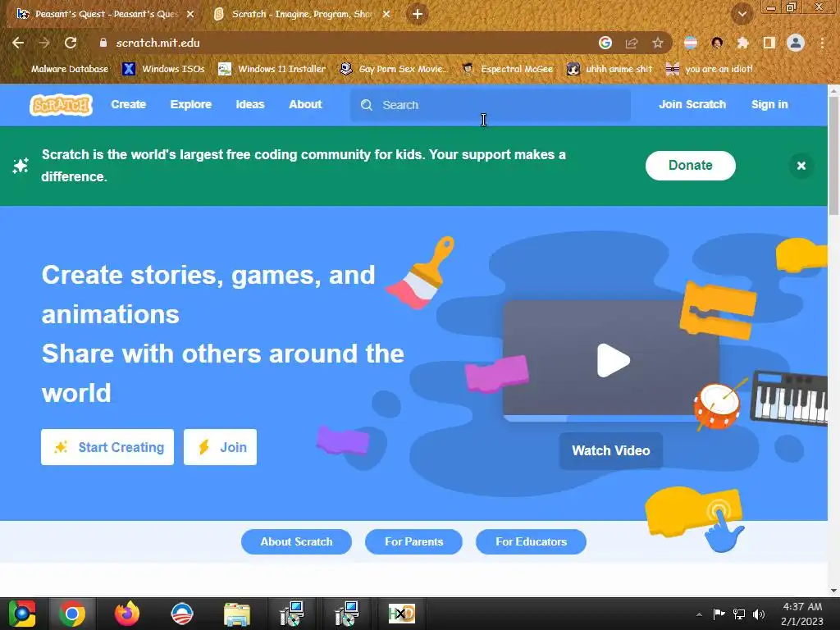This screenshot has width=840, height=630.
Task: Click the Start Creating button
Action: (107, 447)
